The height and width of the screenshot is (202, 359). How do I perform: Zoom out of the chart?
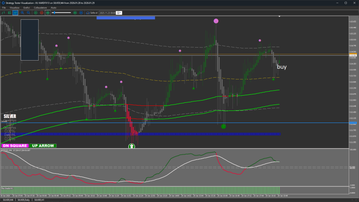tap(28, 13)
